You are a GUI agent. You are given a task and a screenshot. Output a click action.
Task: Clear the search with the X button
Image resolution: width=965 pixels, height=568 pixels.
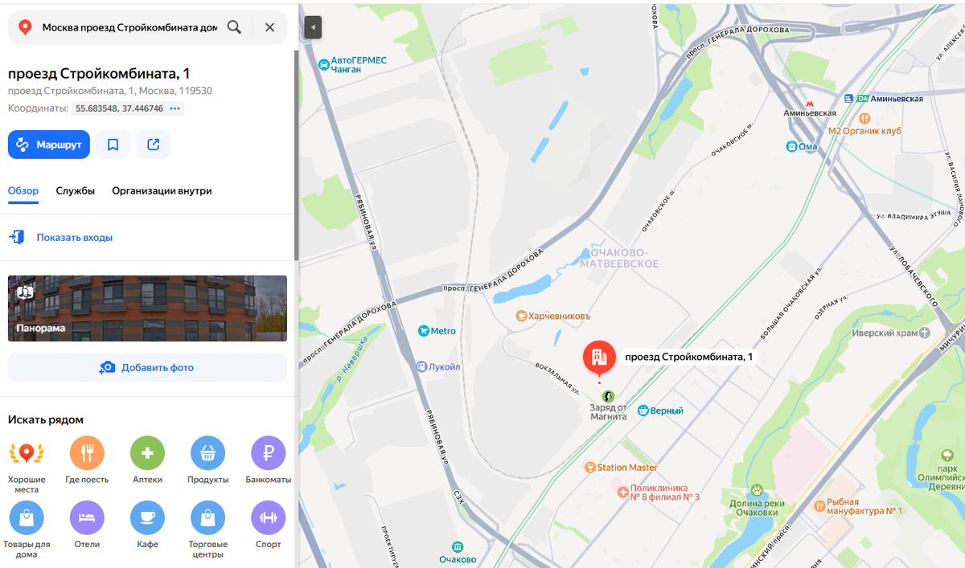click(x=269, y=27)
